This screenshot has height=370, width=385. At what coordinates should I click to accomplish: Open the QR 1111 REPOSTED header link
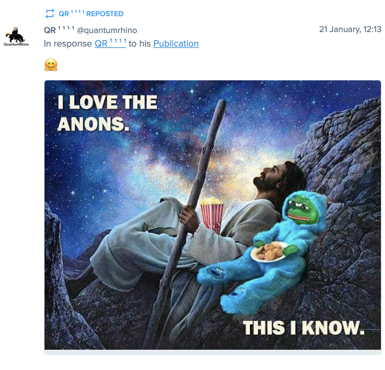[91, 14]
